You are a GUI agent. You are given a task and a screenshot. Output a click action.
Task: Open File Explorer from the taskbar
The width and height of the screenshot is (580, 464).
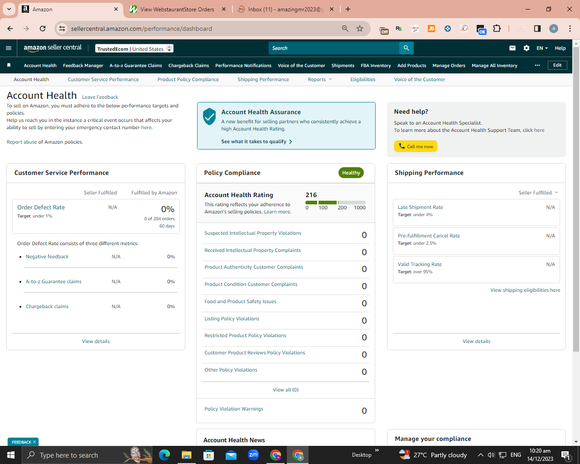[x=187, y=455]
